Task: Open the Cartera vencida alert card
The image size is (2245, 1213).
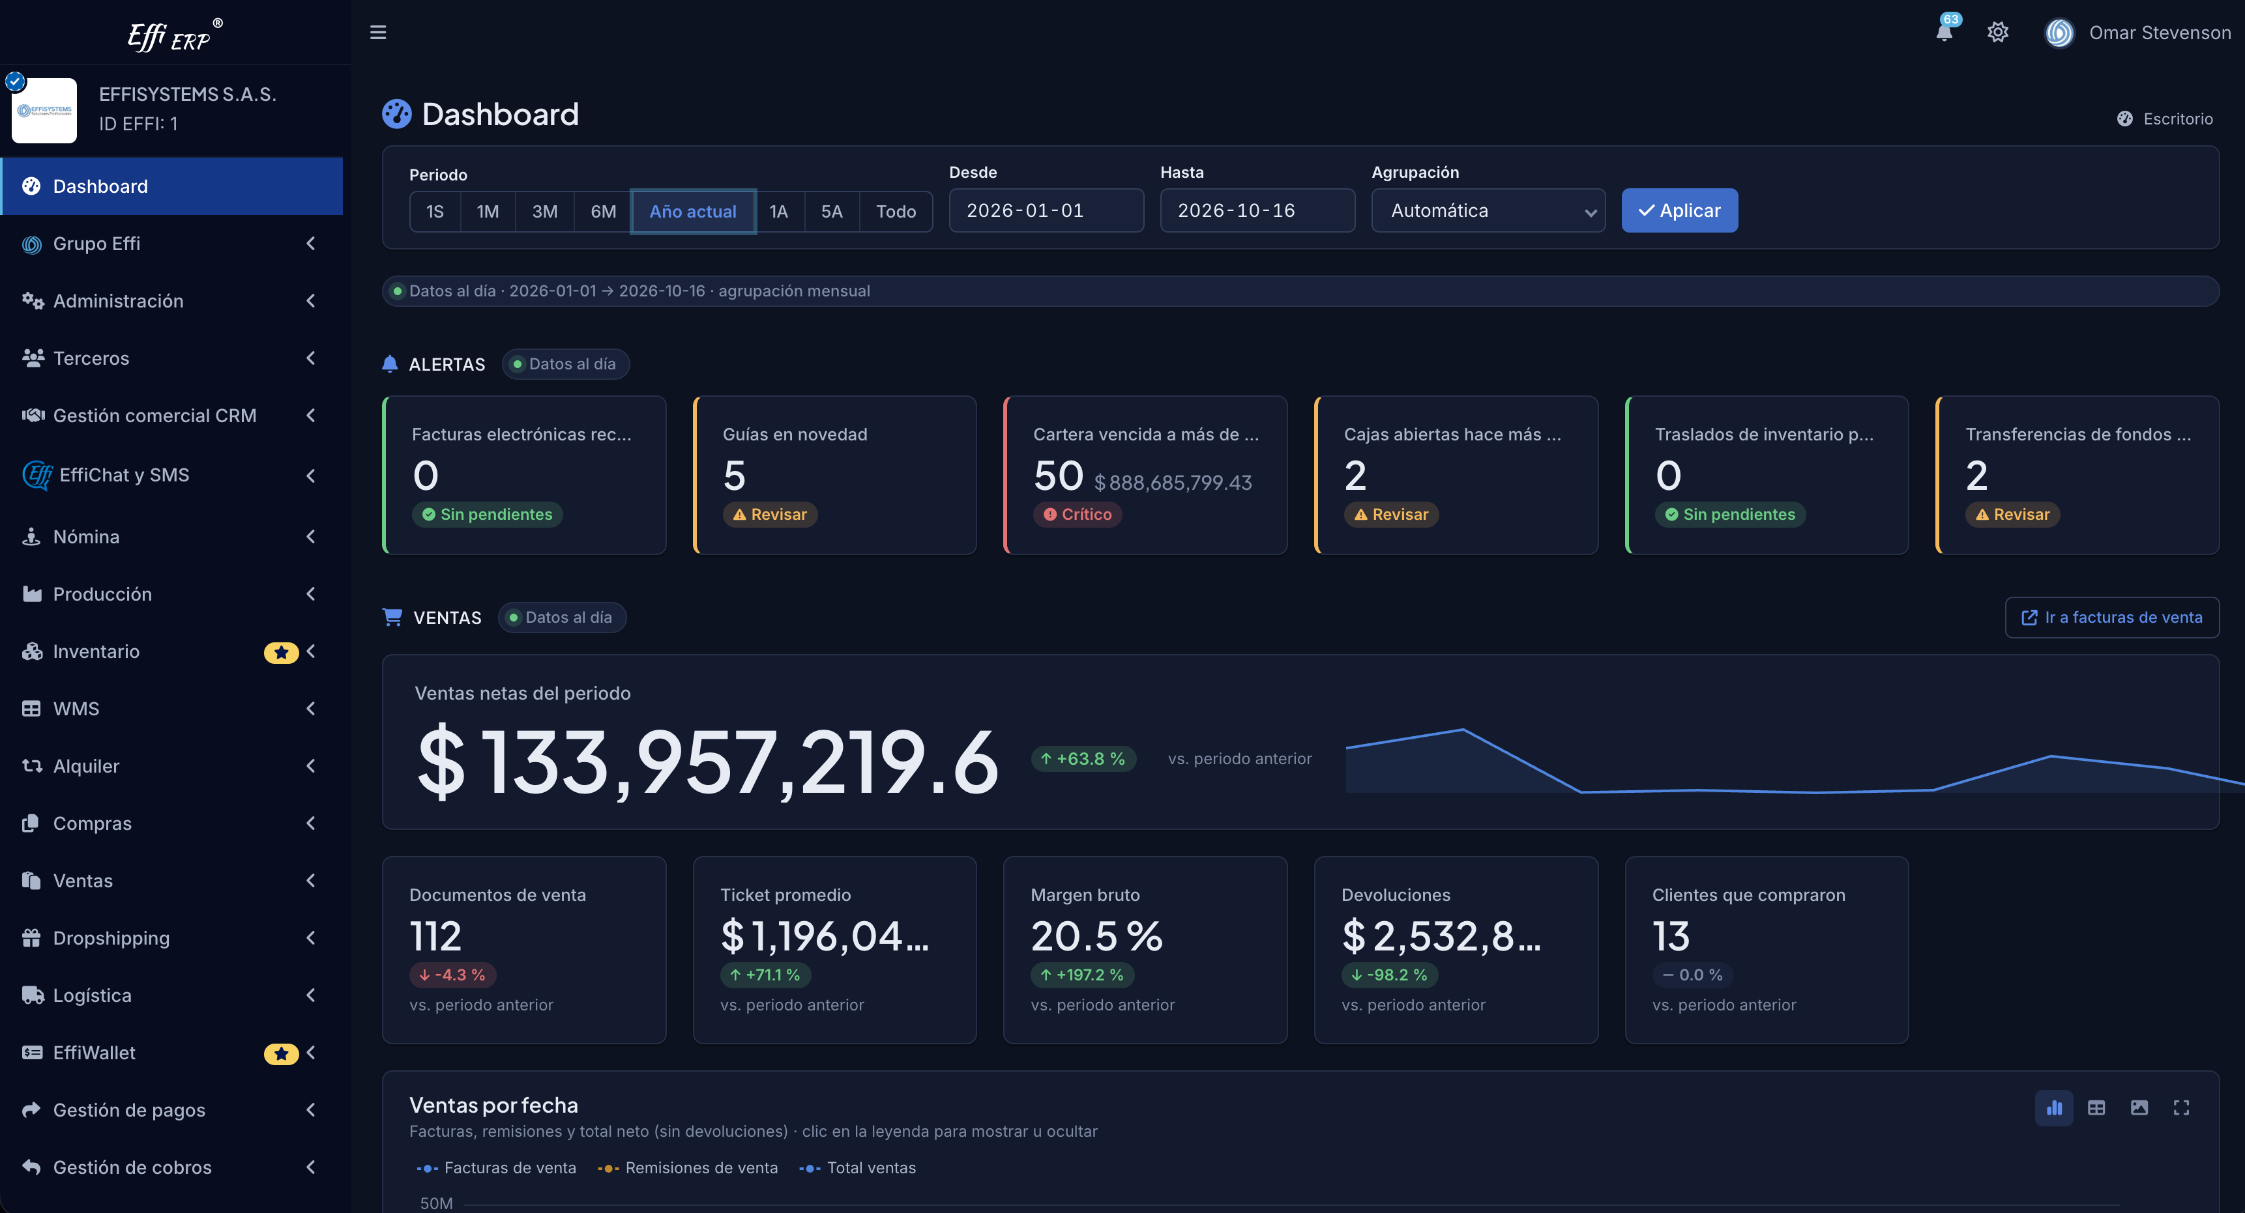Action: point(1145,476)
